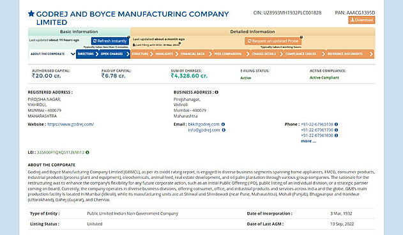Image resolution: width=403 pixels, height=235 pixels.
Task: Click info icon beside +91-22-67965108
Action: pos(336,124)
